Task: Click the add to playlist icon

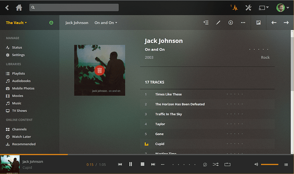Action: tap(206, 23)
